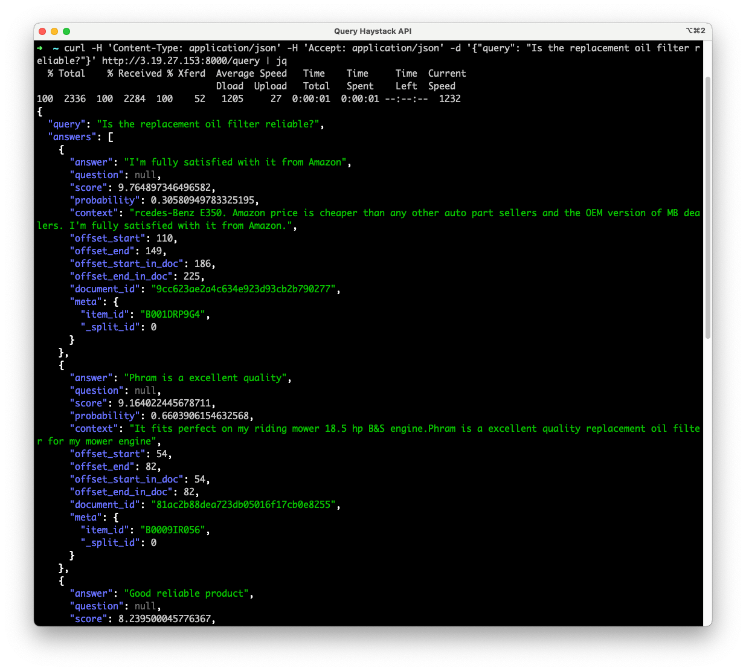Click the green prompt arrow before curl
Screen dimensions: 746x671
coord(40,48)
